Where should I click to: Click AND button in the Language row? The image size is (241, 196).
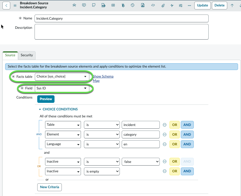187,144
